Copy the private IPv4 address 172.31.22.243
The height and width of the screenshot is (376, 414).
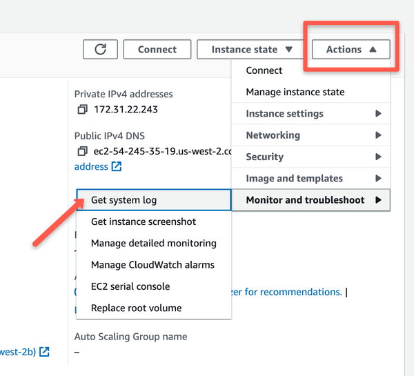(x=82, y=110)
